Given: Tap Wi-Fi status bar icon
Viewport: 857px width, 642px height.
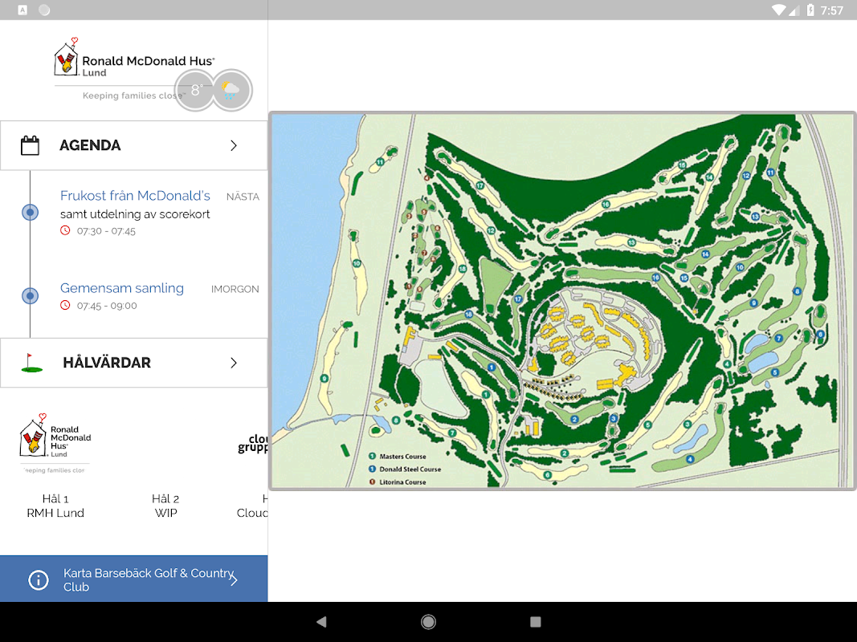Looking at the screenshot, I should tap(779, 10).
